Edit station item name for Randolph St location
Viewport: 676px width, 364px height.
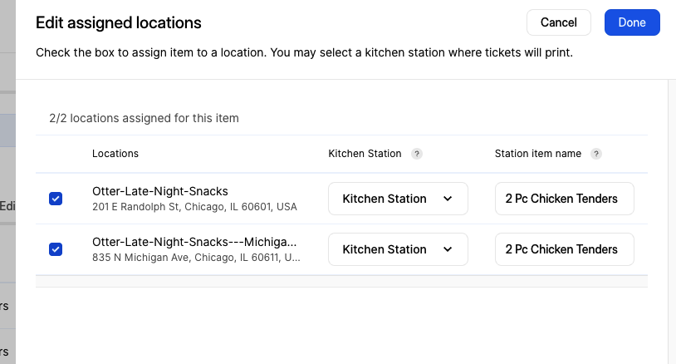coord(565,199)
